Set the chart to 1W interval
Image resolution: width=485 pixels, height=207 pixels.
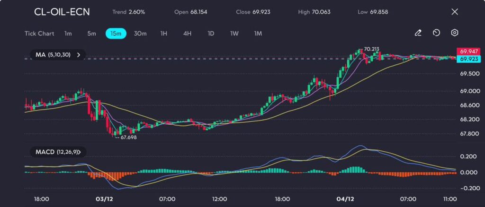pyautogui.click(x=234, y=34)
